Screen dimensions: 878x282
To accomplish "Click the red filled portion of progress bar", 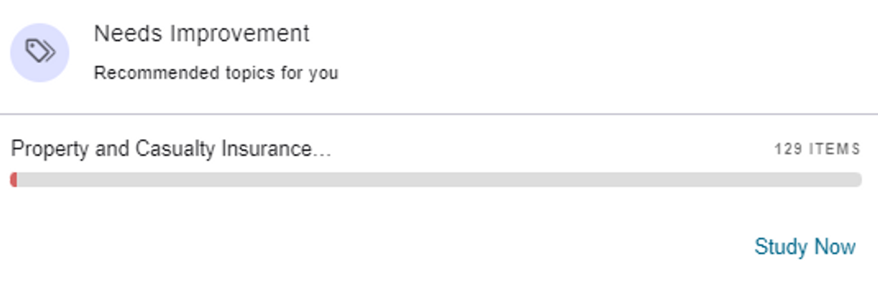I will [14, 179].
